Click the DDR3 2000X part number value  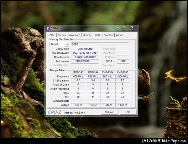point(85,61)
